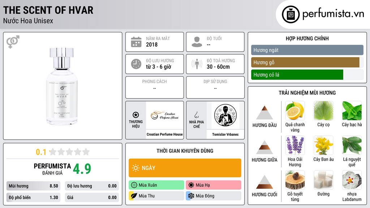Click the Trải nghiệm mùi hương heading
The height and width of the screenshot is (208, 370).
(x=307, y=93)
